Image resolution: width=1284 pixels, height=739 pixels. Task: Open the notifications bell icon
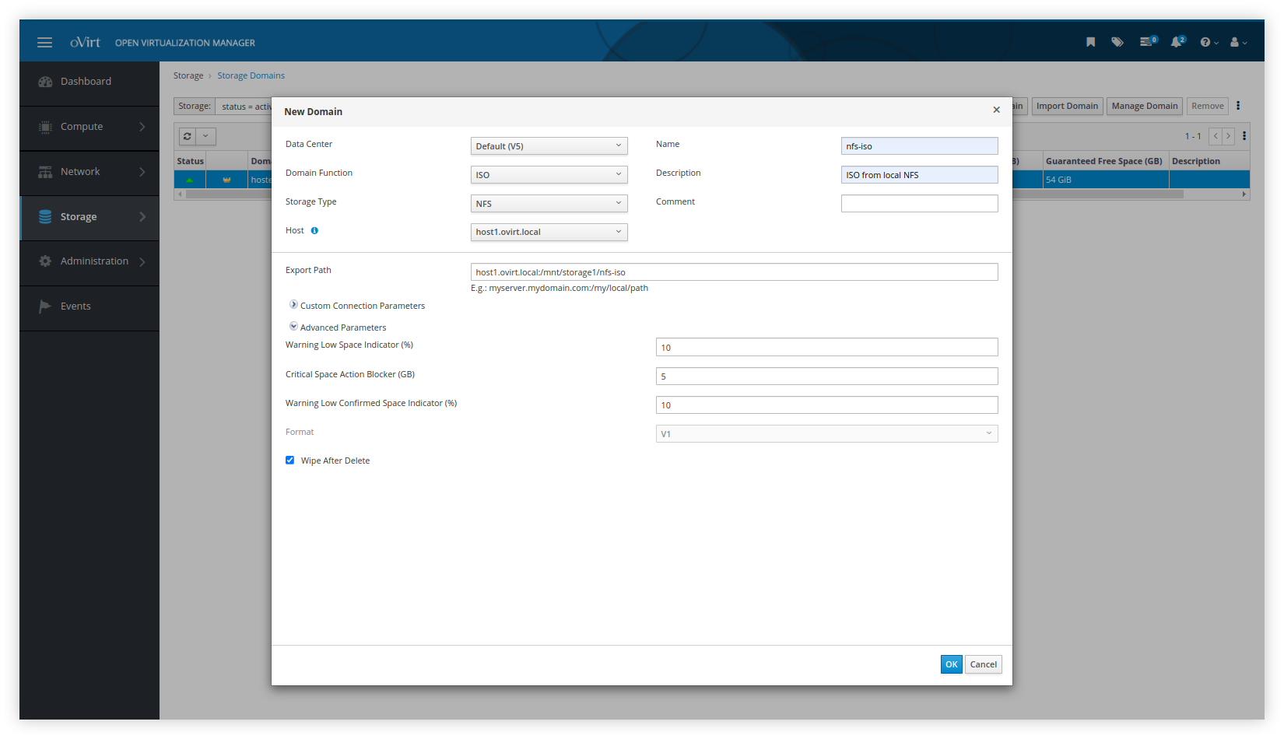(x=1177, y=42)
